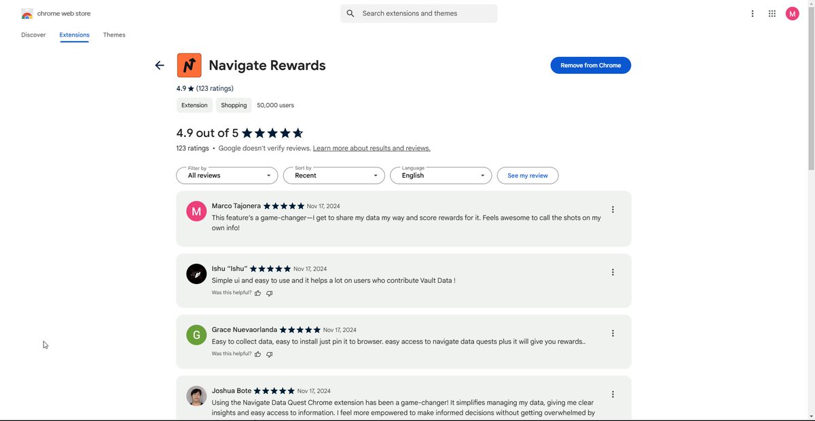Click the back arrow next to Navigate Rewards

(159, 65)
